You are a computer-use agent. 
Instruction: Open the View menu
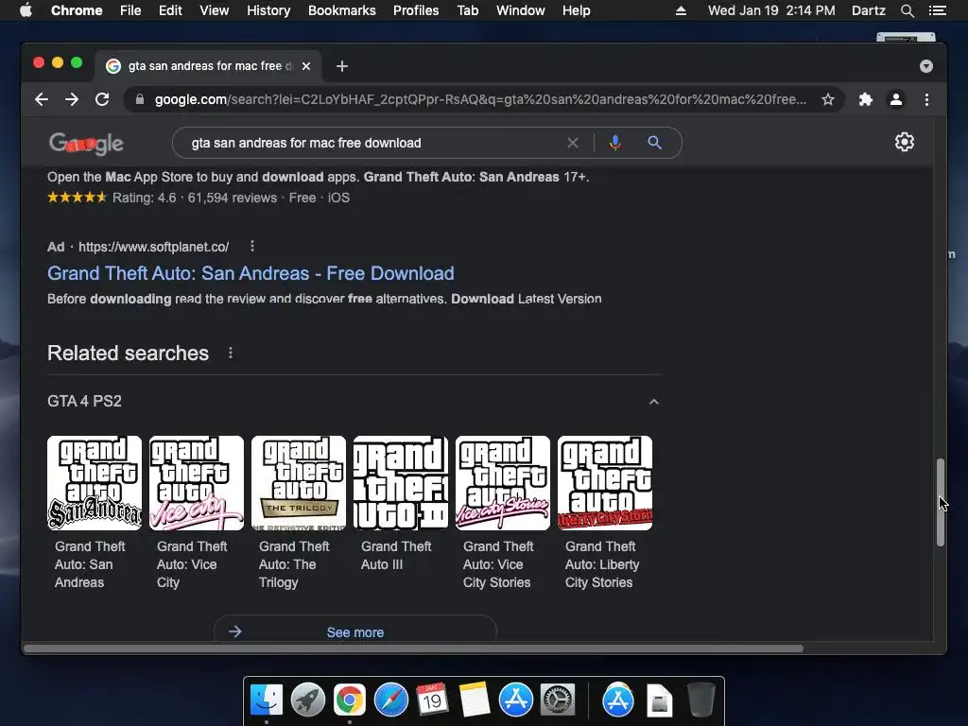[x=215, y=10]
